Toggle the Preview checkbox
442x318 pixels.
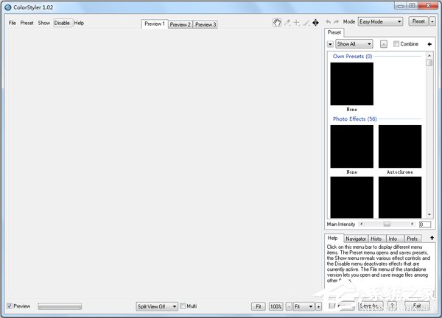(x=10, y=305)
